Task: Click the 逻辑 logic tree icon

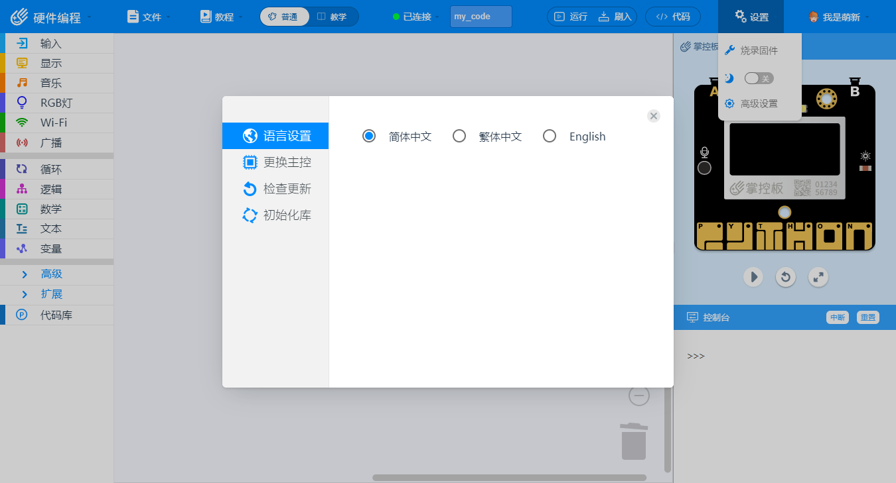Action: click(22, 189)
